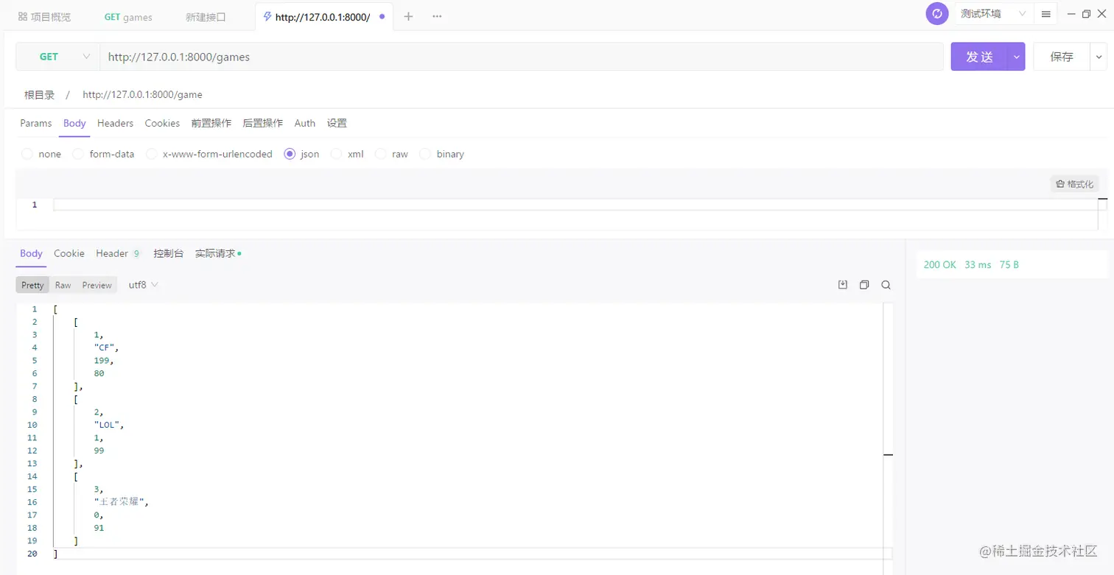
Task: Click the download response icon
Action: (x=843, y=285)
